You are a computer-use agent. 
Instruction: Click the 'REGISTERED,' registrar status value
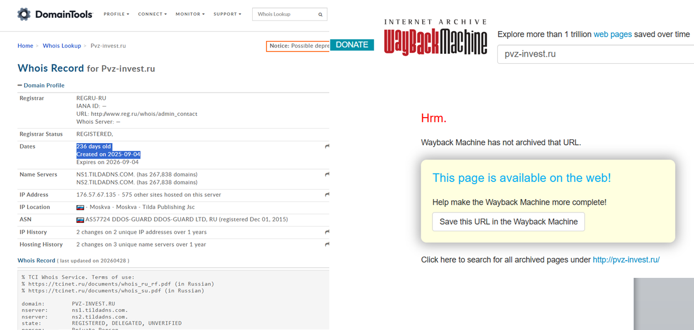[x=94, y=134]
